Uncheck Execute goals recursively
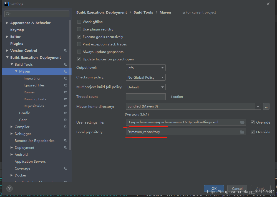Image resolution: width=277 pixels, height=197 pixels. (79, 37)
